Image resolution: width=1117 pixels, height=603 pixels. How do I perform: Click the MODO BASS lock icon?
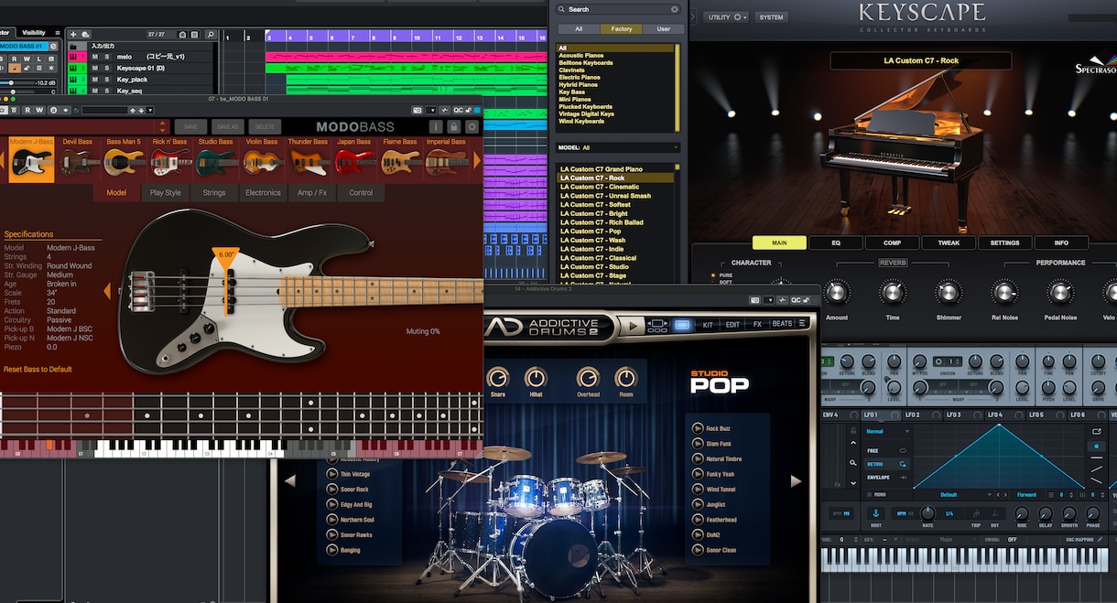454,126
